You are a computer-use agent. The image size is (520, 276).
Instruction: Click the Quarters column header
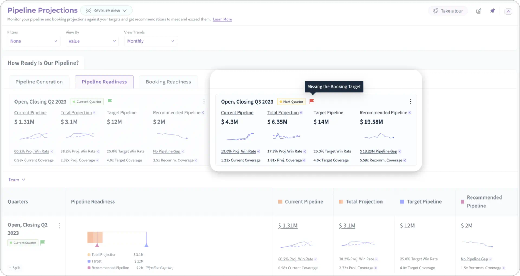pos(18,202)
